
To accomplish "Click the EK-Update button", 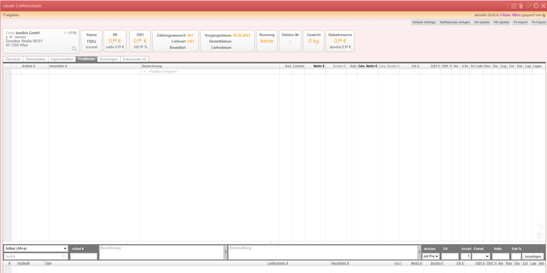I will 482,22.
